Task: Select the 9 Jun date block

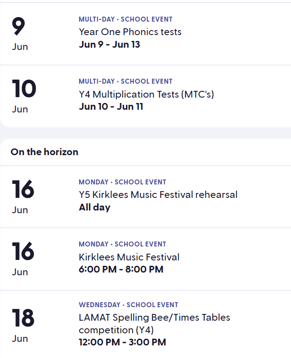Action: click(x=20, y=34)
